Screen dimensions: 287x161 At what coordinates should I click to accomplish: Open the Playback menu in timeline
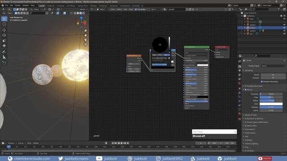click(x=12, y=143)
